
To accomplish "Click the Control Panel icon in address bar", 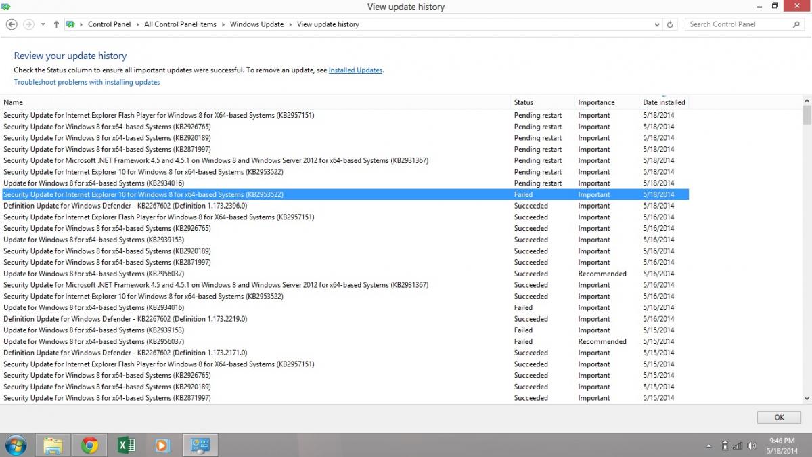I will tap(70, 24).
